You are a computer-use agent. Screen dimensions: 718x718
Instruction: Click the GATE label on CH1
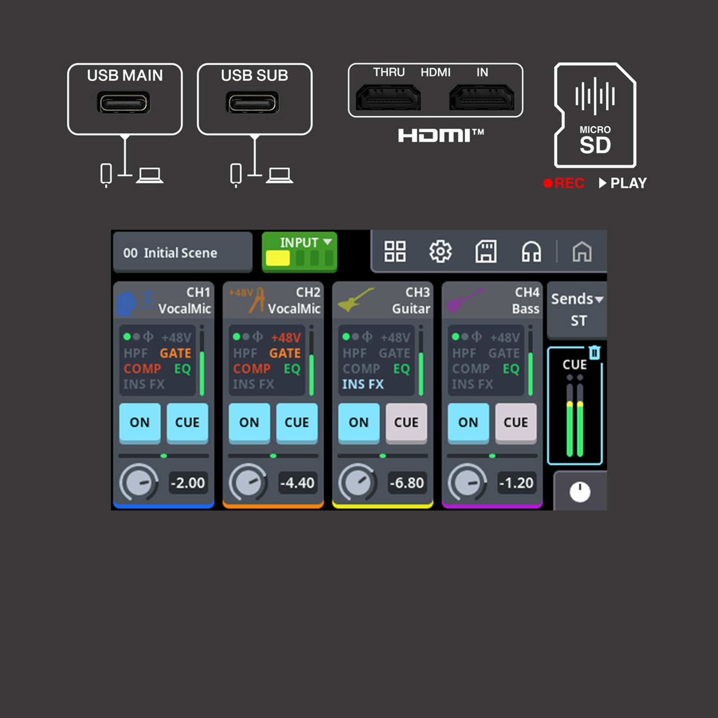click(176, 353)
